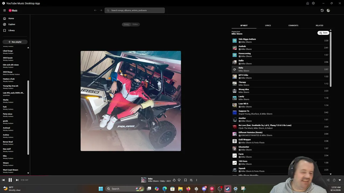Skip to the next track
This screenshot has height=193, width=344.
pos(17,180)
